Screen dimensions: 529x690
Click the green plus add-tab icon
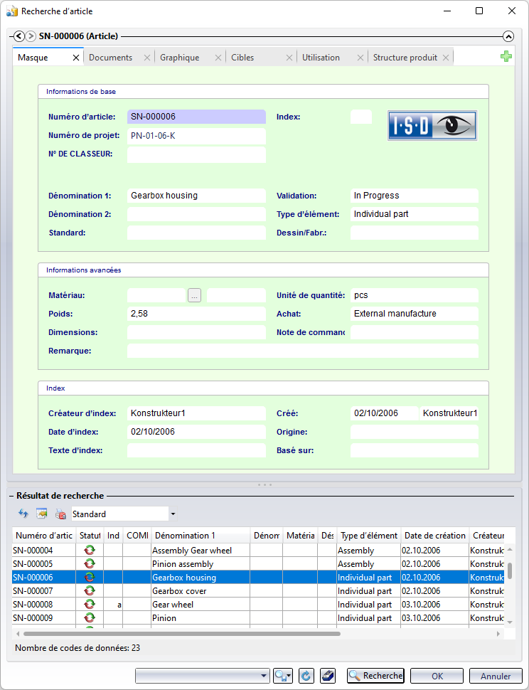[506, 57]
